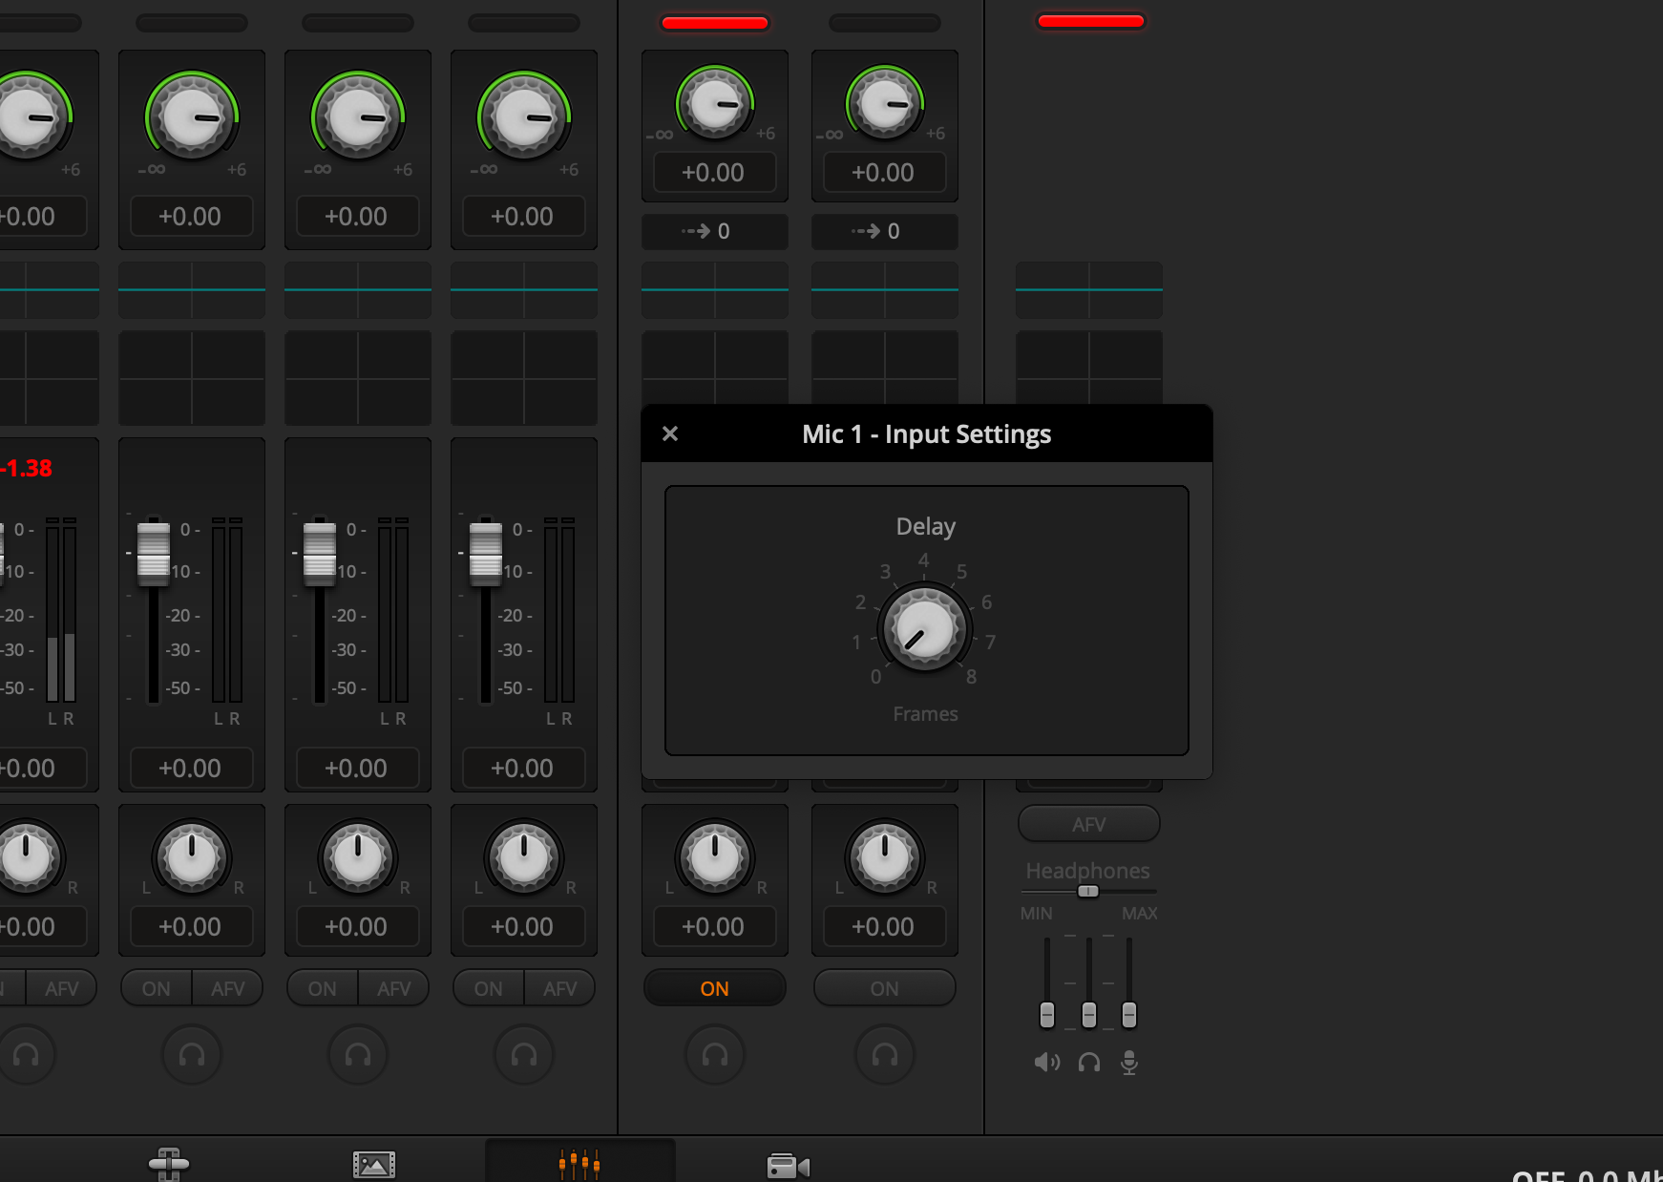
Task: Click the Headphones MIN–MAX slider handle
Action: pos(1088,891)
